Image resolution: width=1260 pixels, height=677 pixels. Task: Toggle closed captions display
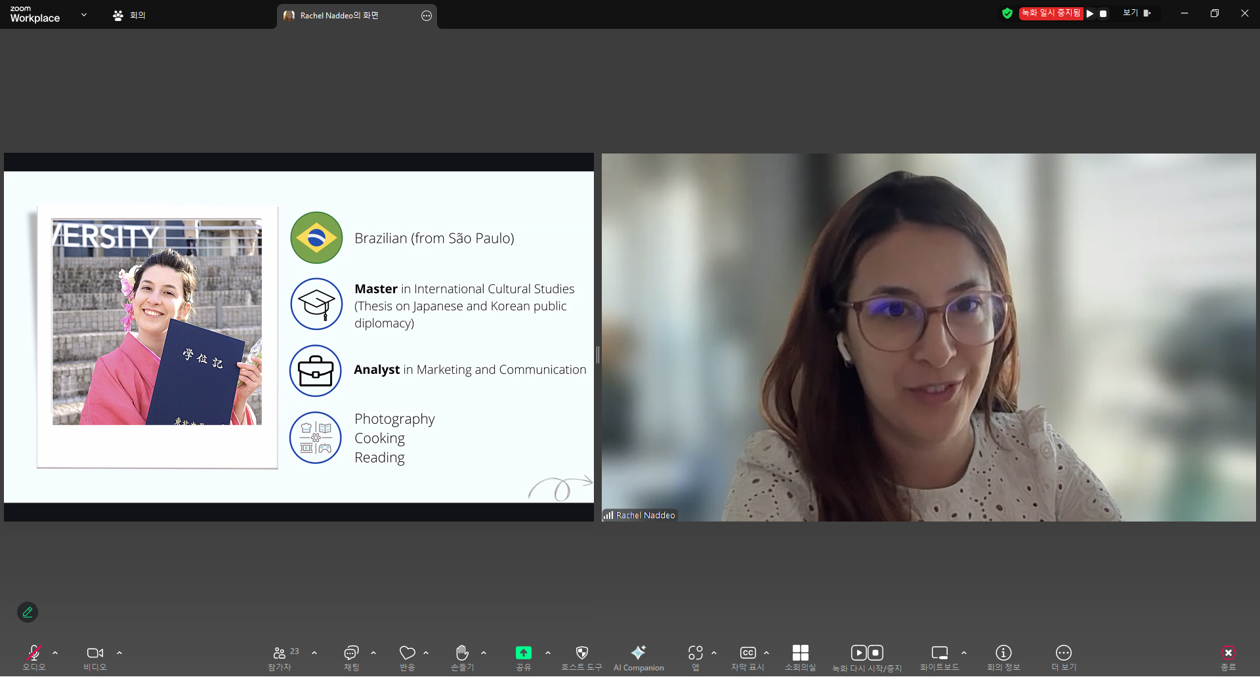pyautogui.click(x=747, y=653)
